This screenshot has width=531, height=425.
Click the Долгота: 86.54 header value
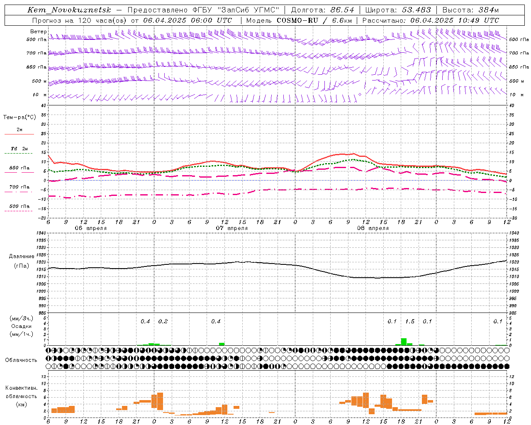[x=323, y=10]
